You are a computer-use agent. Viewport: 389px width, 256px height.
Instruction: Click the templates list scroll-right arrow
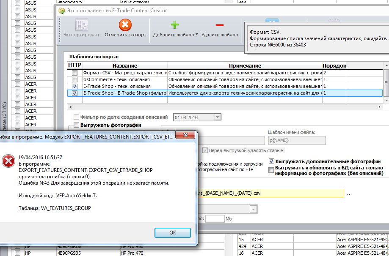(380, 107)
